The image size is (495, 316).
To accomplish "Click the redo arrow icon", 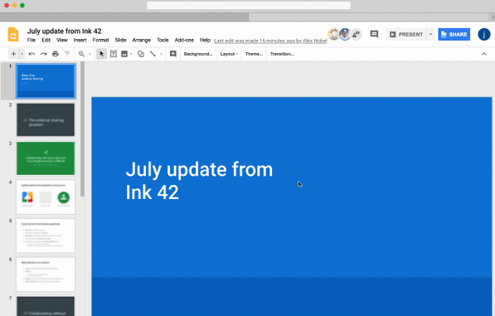I will tap(44, 54).
